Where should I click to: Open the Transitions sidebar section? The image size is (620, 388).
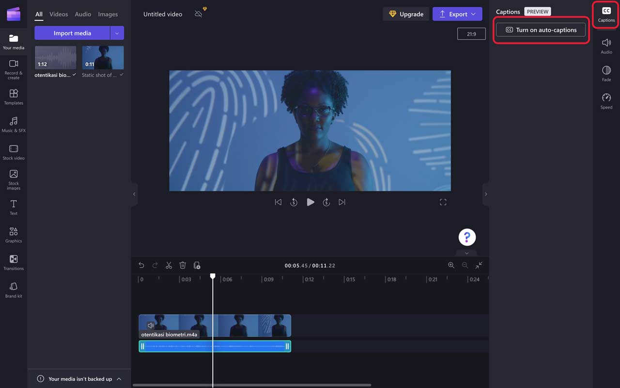(14, 262)
